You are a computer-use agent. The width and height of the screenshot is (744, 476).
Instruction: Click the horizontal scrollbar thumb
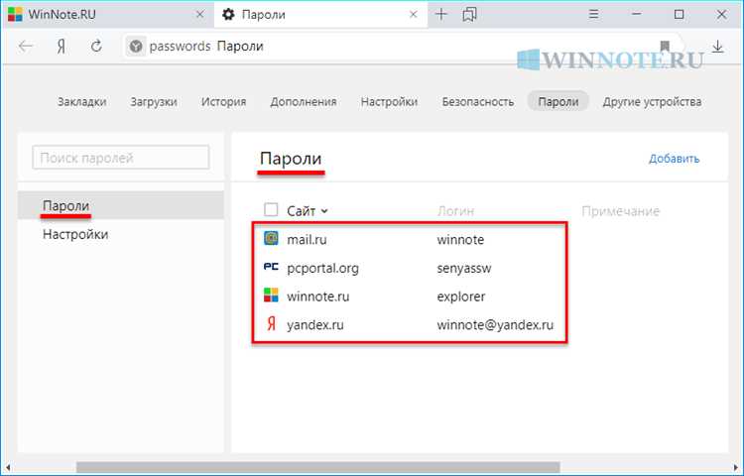(317, 468)
